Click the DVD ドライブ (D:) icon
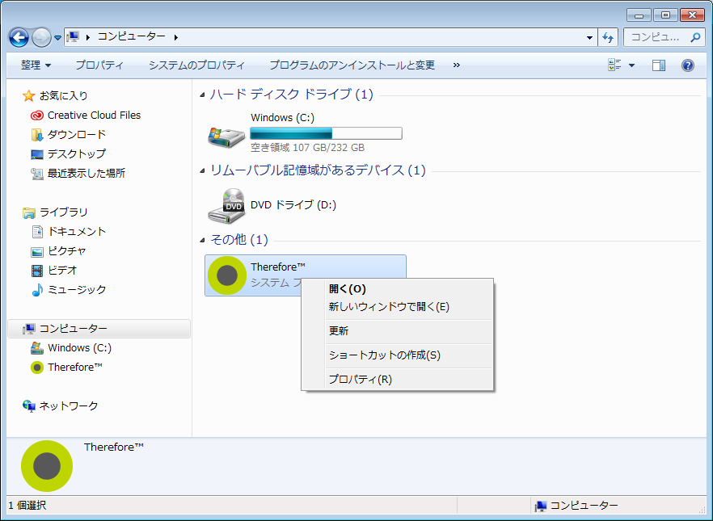 click(x=226, y=206)
